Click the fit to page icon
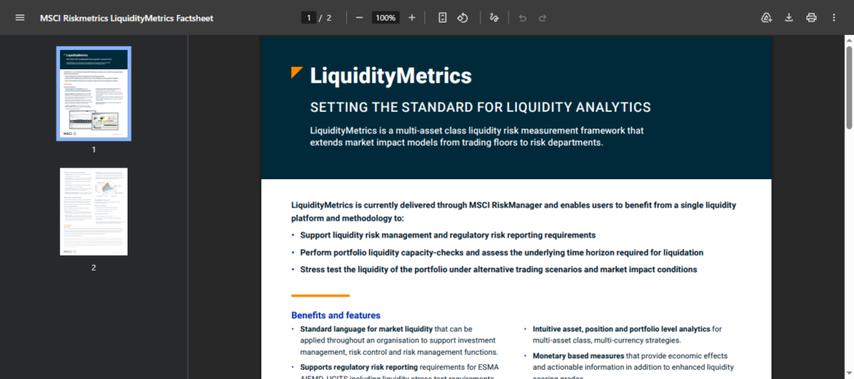 click(442, 17)
